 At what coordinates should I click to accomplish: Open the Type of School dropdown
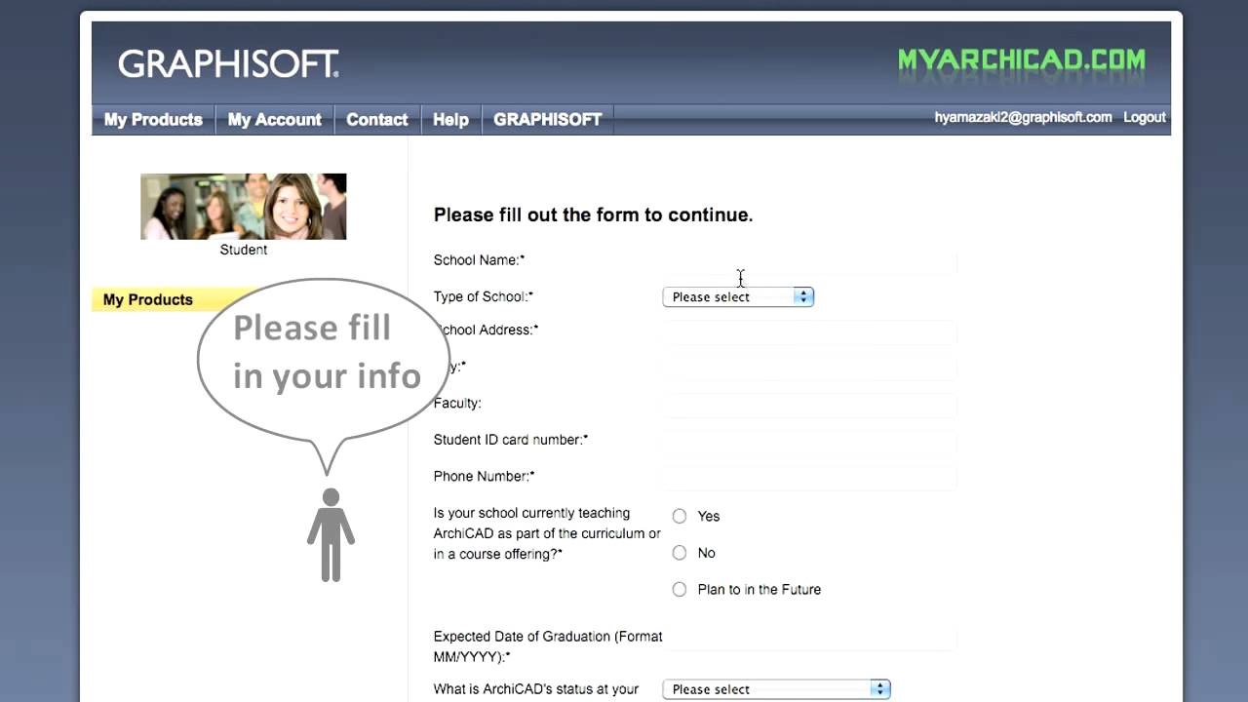click(x=738, y=297)
